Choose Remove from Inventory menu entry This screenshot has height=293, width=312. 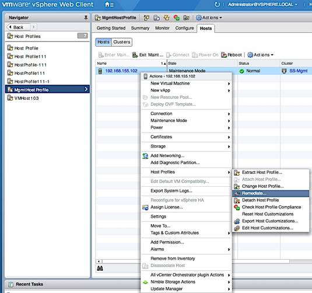[173, 259]
